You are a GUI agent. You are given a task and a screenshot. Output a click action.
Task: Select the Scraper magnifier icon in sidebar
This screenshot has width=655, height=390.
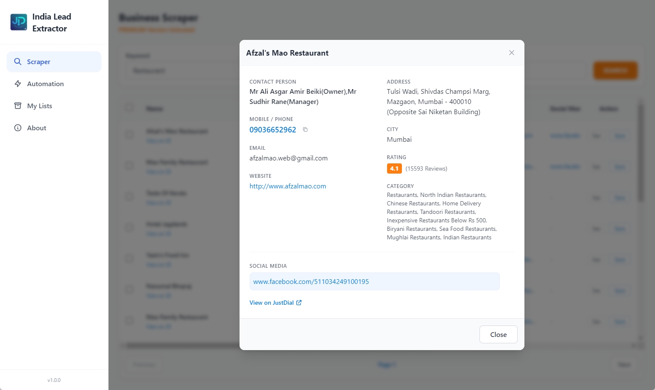18,62
